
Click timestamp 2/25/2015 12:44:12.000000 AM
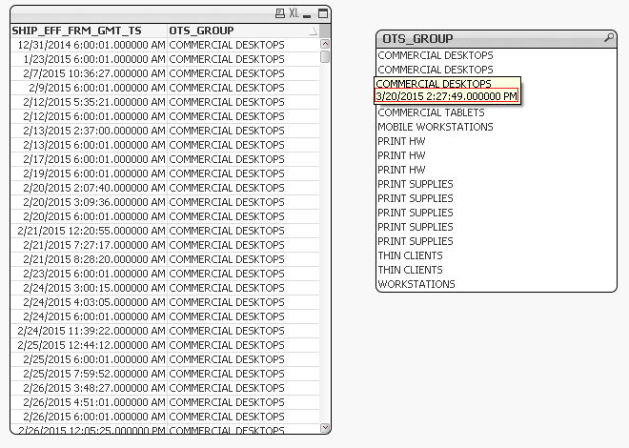coord(91,345)
